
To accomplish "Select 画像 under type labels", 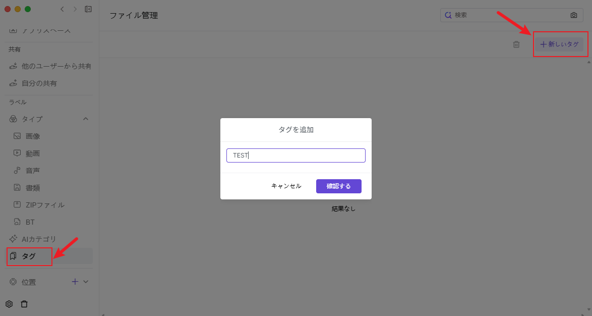I will pos(33,136).
